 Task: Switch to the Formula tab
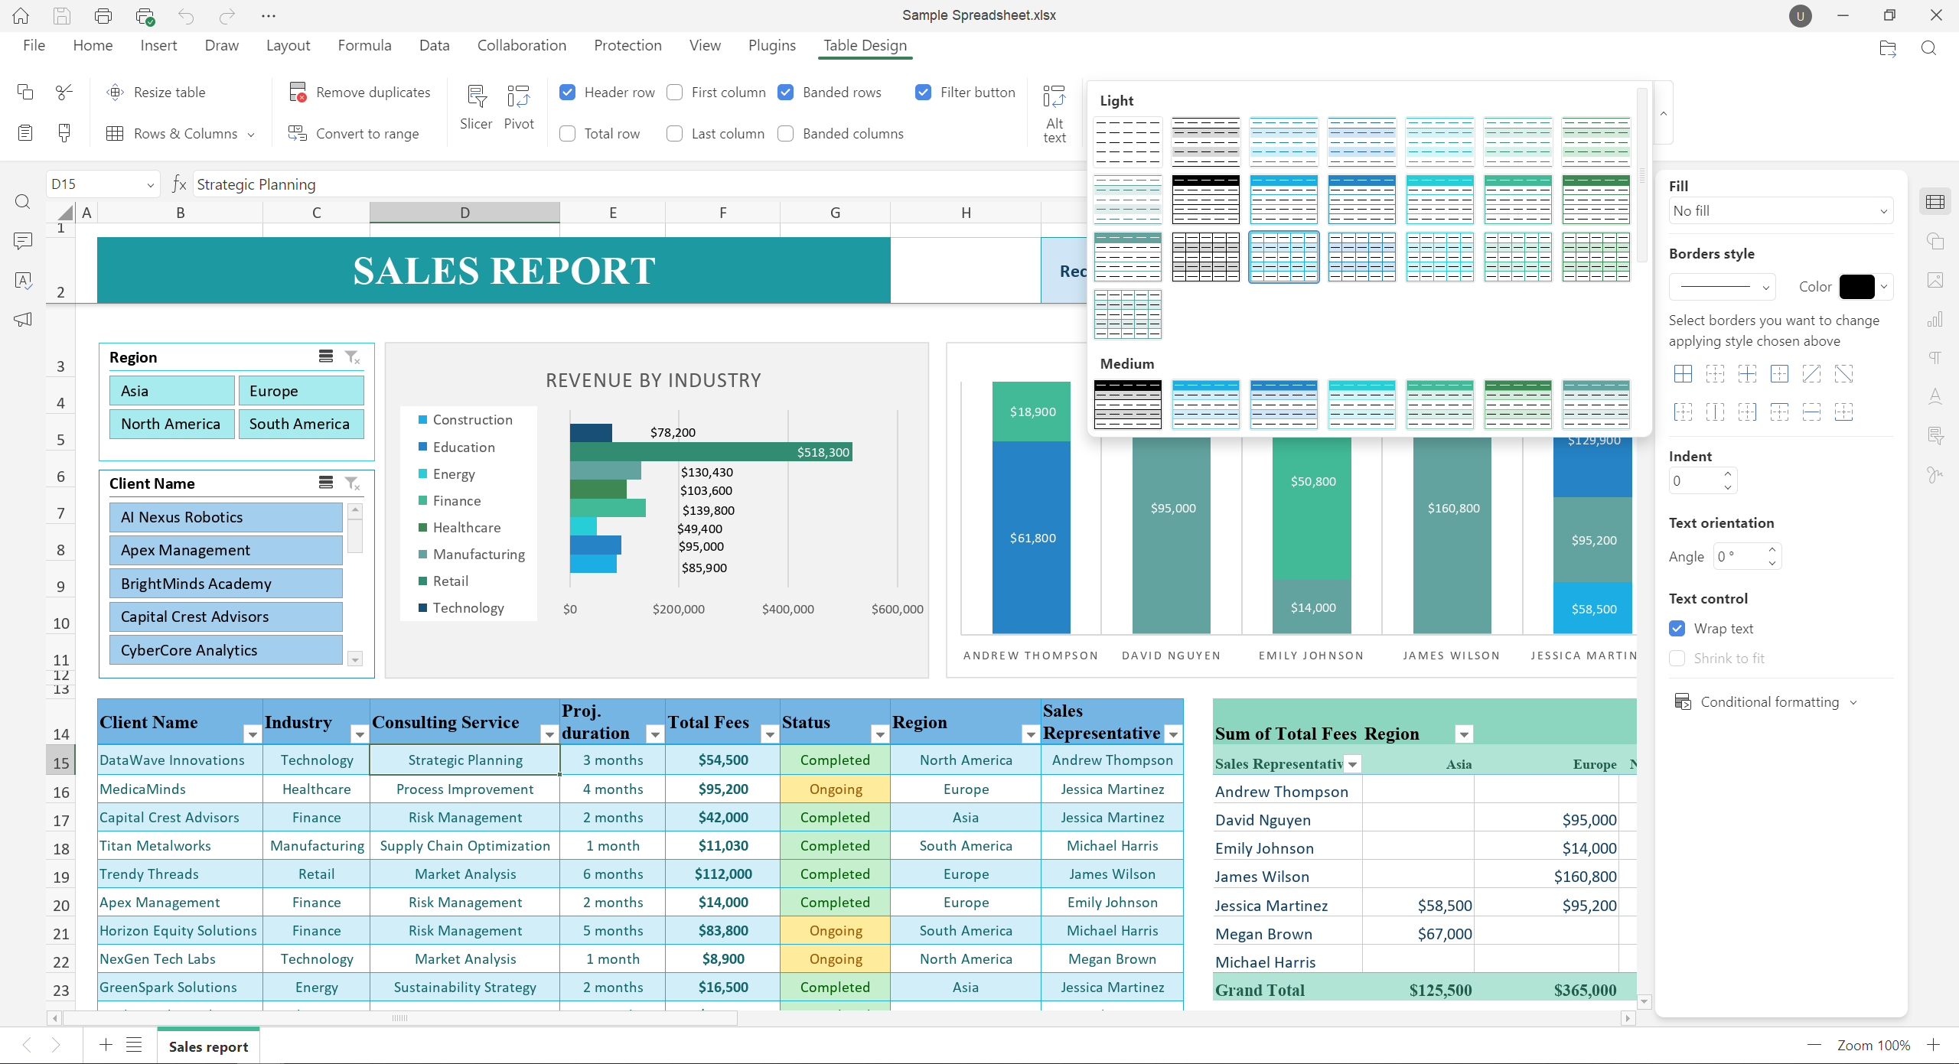point(364,46)
